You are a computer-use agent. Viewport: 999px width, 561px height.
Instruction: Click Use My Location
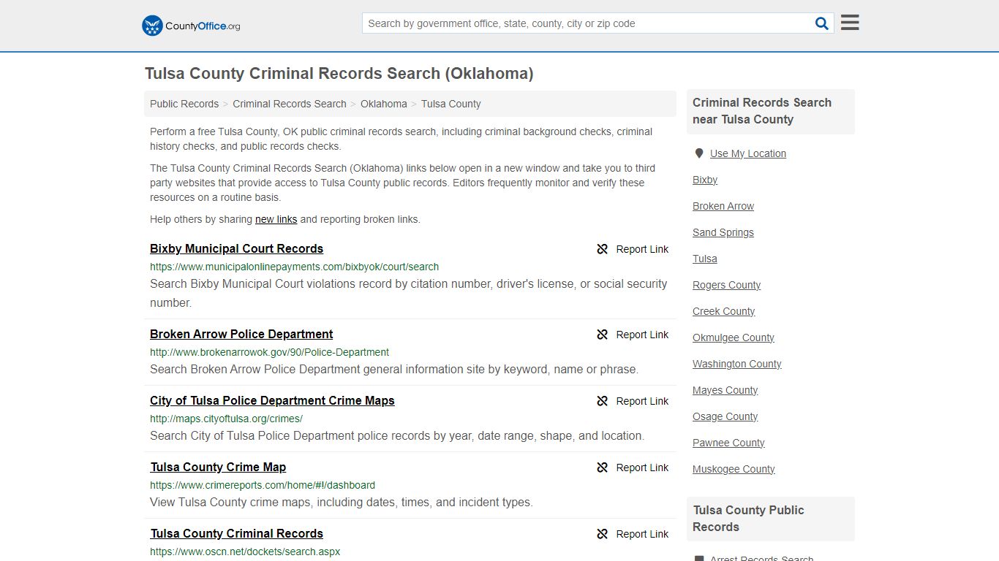pyautogui.click(x=748, y=153)
